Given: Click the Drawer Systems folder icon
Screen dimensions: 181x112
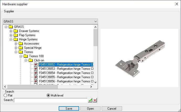Looking at the screenshot, I should point(16,31).
